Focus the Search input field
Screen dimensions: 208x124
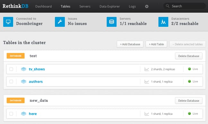point(185,6)
